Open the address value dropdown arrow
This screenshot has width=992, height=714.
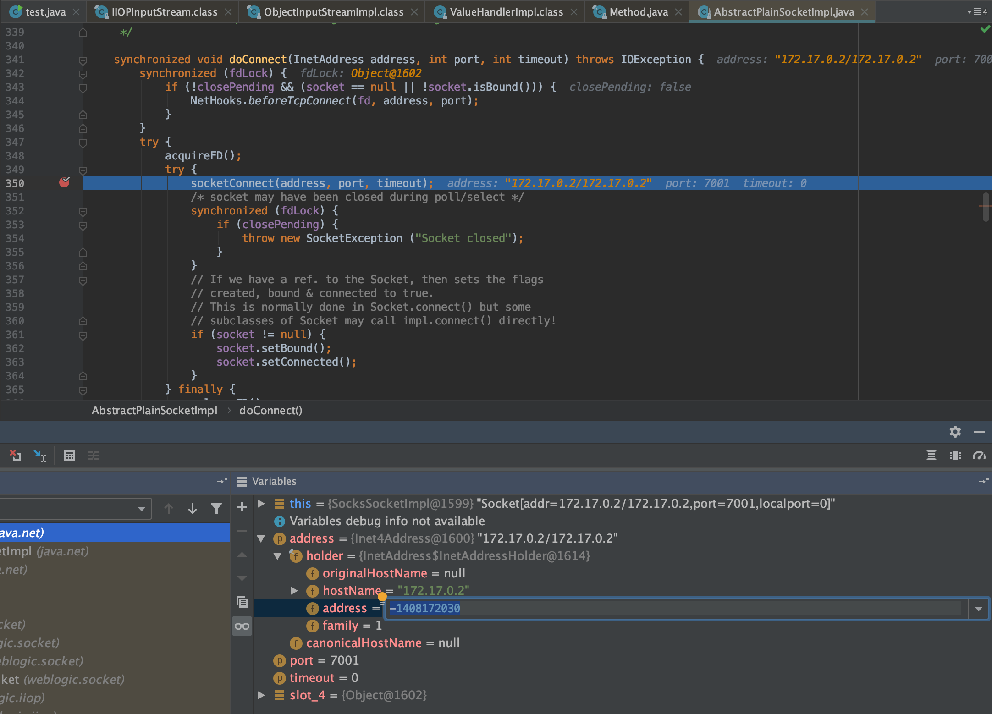[979, 609]
